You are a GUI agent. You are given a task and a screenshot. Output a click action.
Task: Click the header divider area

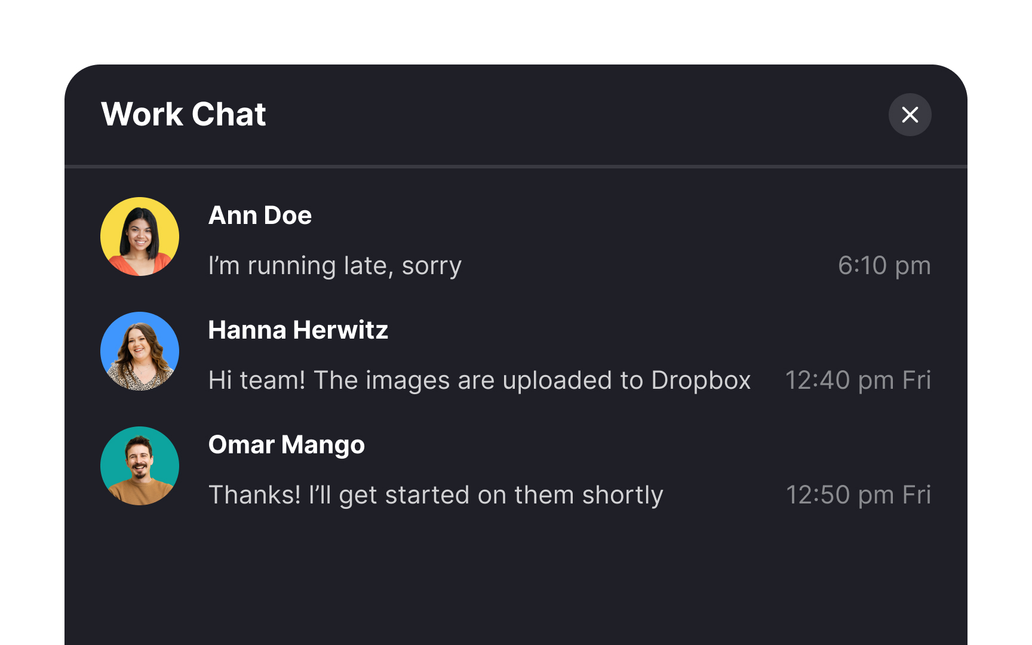coord(516,165)
